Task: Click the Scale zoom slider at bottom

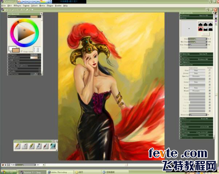Action: click(25, 165)
